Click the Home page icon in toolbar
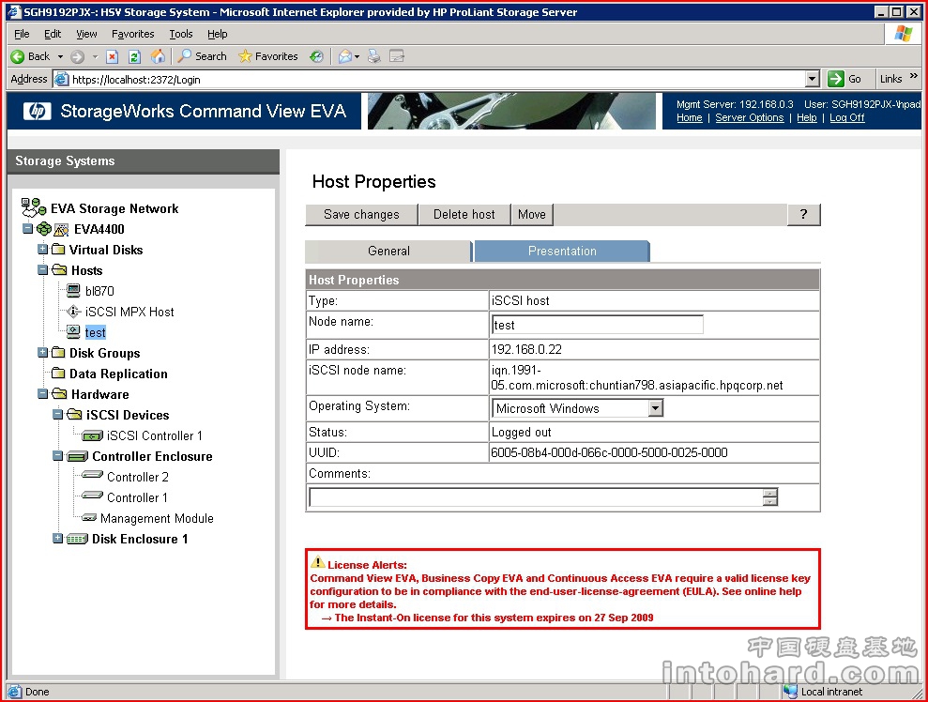Screen dimensions: 928x702 pos(158,56)
